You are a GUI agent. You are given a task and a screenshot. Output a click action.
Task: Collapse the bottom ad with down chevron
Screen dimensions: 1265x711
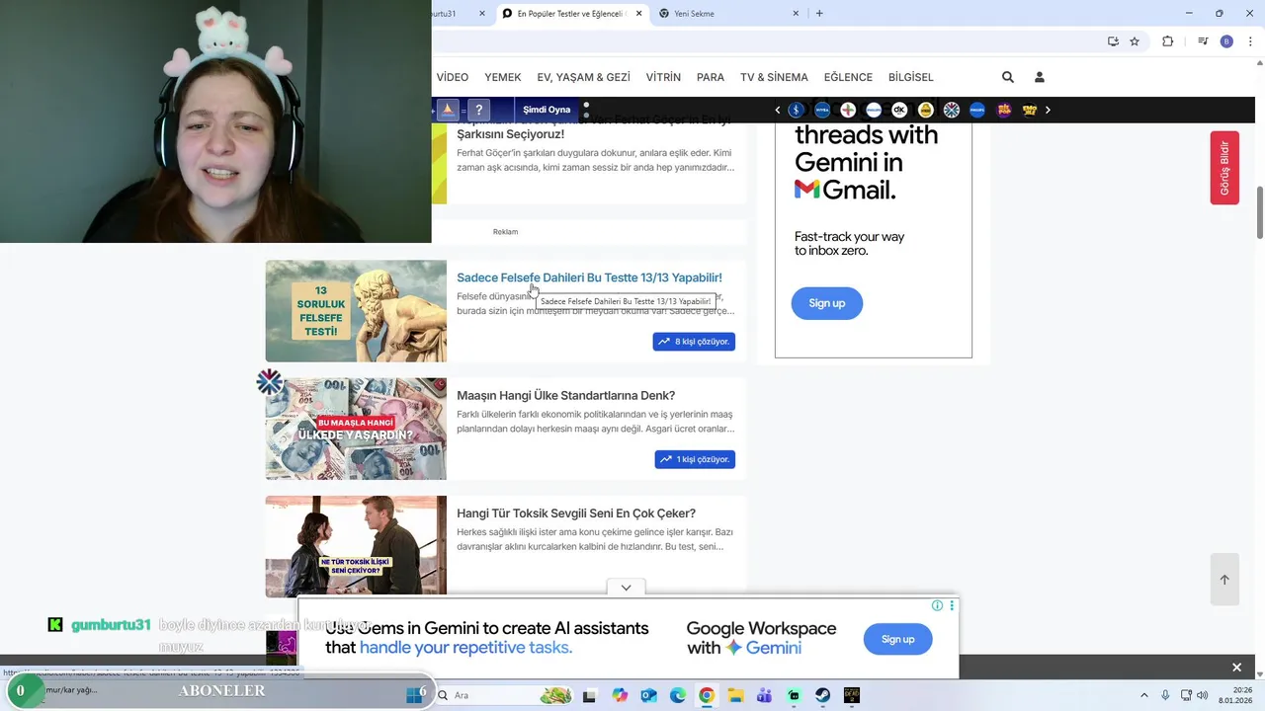tap(626, 588)
